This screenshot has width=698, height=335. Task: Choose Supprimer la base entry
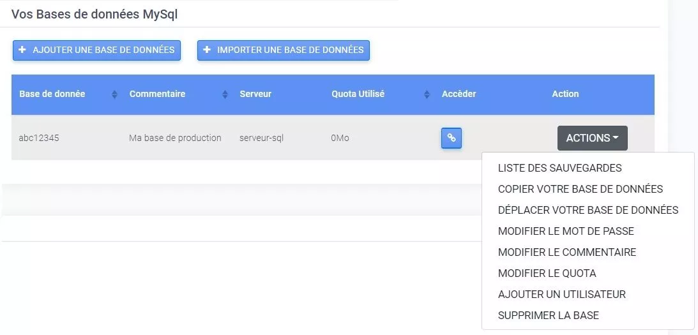pyautogui.click(x=548, y=315)
